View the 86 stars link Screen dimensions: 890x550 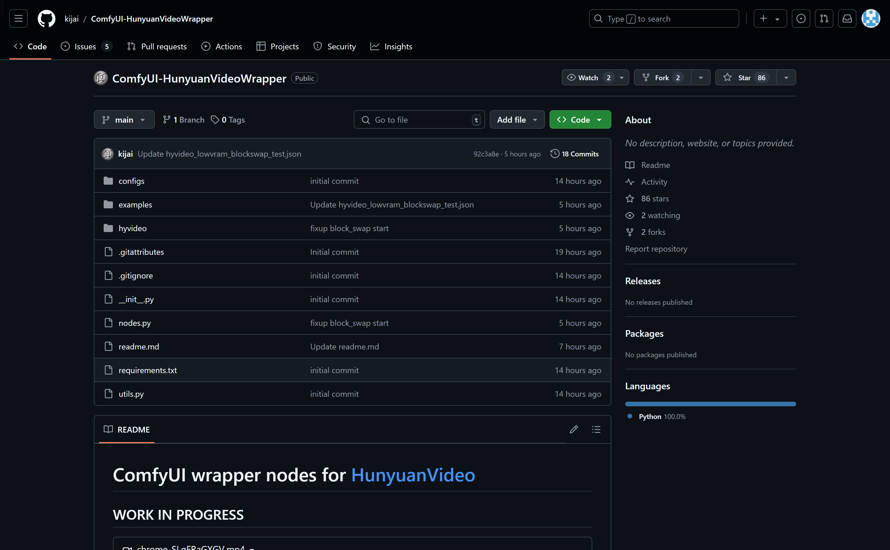pos(647,198)
